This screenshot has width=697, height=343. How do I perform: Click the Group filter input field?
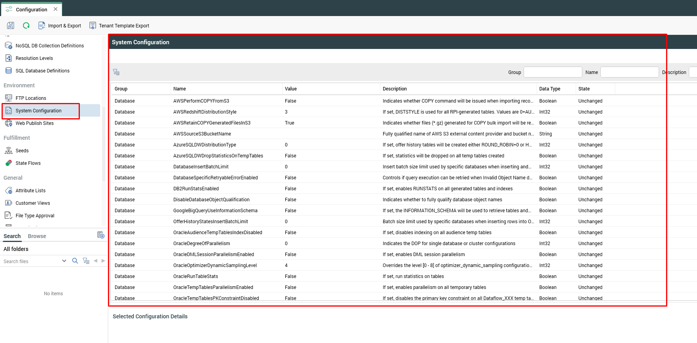point(553,72)
